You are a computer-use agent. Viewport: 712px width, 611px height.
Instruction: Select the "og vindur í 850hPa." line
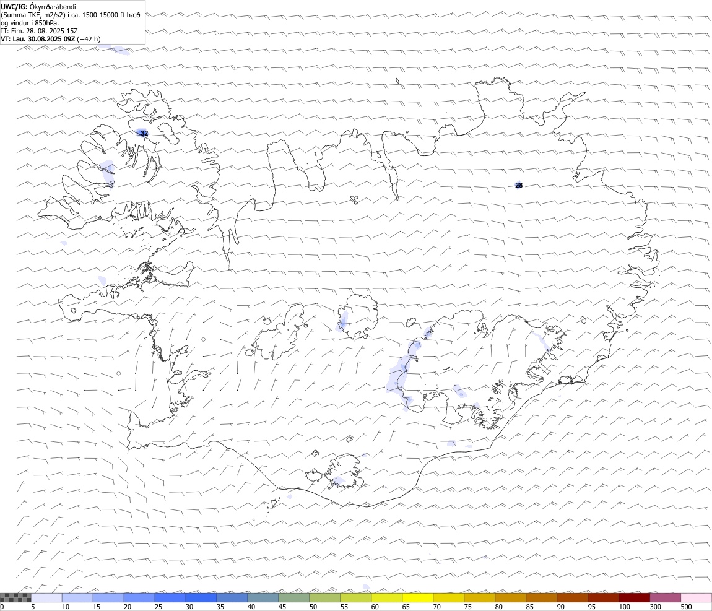30,23
